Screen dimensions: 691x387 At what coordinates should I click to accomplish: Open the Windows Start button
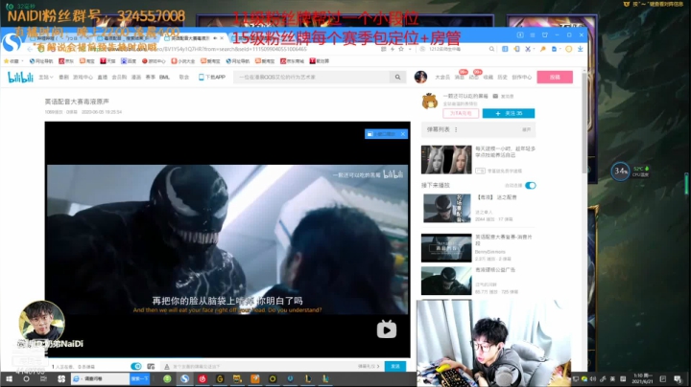(x=9, y=378)
